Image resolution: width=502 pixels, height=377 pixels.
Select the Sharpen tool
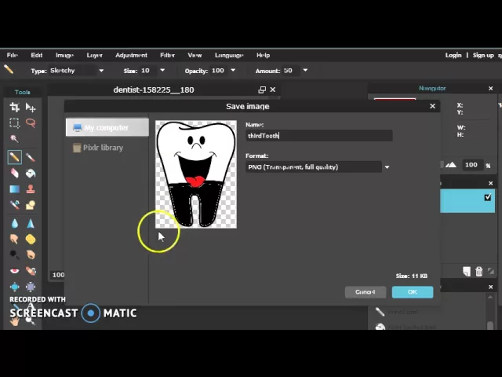pos(31,223)
